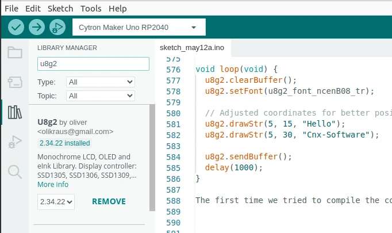Screen dimensions: 392x233
Task: Click line number 586 in gutter
Action: click(x=173, y=179)
